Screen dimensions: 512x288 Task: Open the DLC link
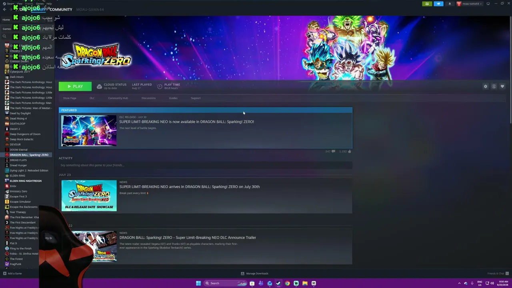click(x=92, y=98)
